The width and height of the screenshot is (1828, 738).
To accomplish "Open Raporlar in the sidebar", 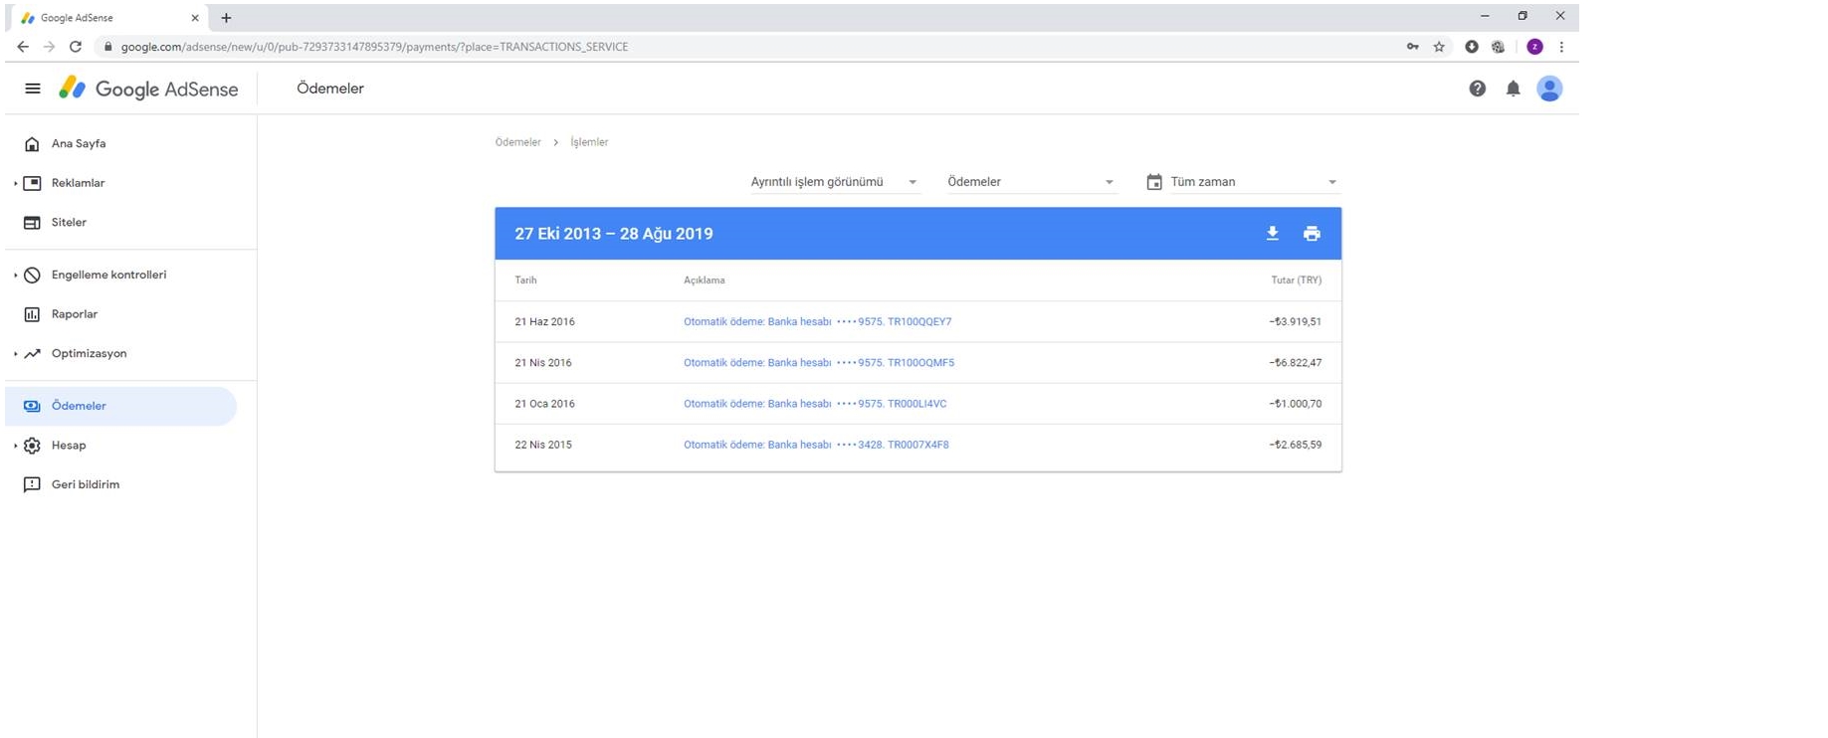I will pyautogui.click(x=75, y=314).
